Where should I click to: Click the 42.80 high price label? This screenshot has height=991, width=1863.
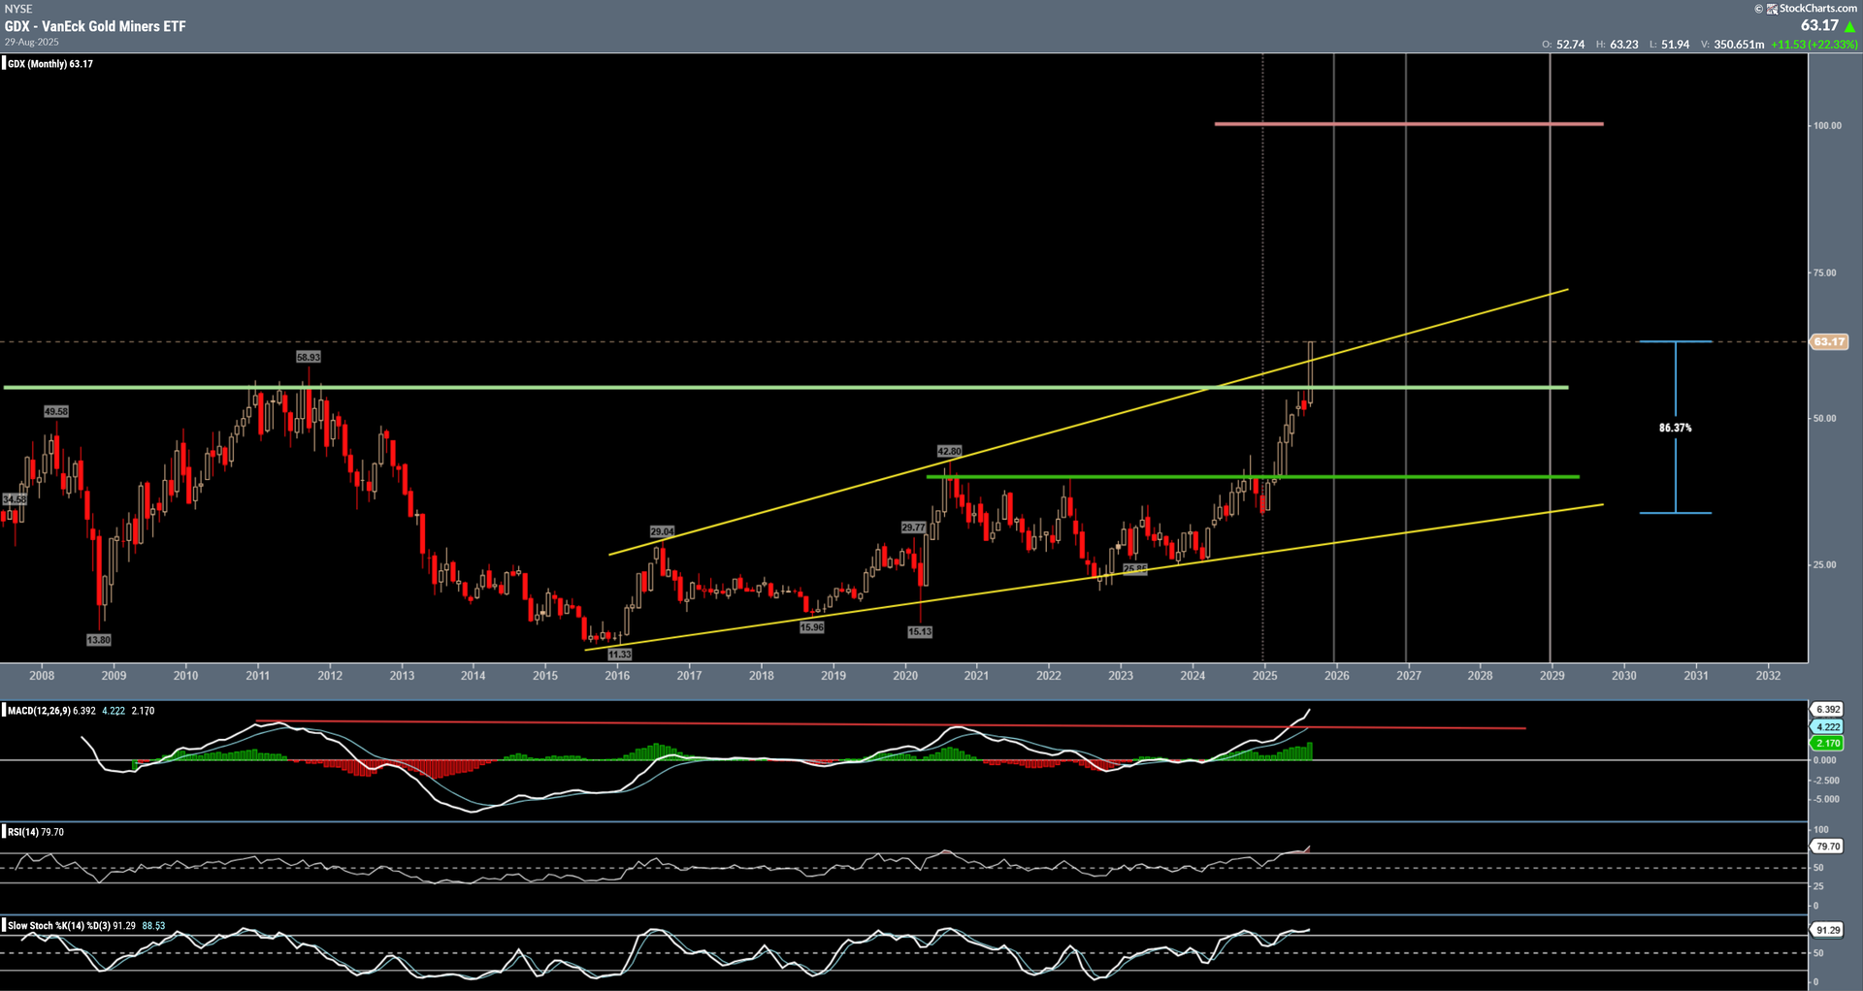[x=949, y=451]
